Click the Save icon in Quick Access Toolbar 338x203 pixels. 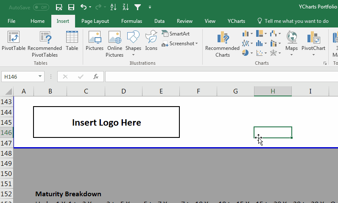click(x=71, y=7)
